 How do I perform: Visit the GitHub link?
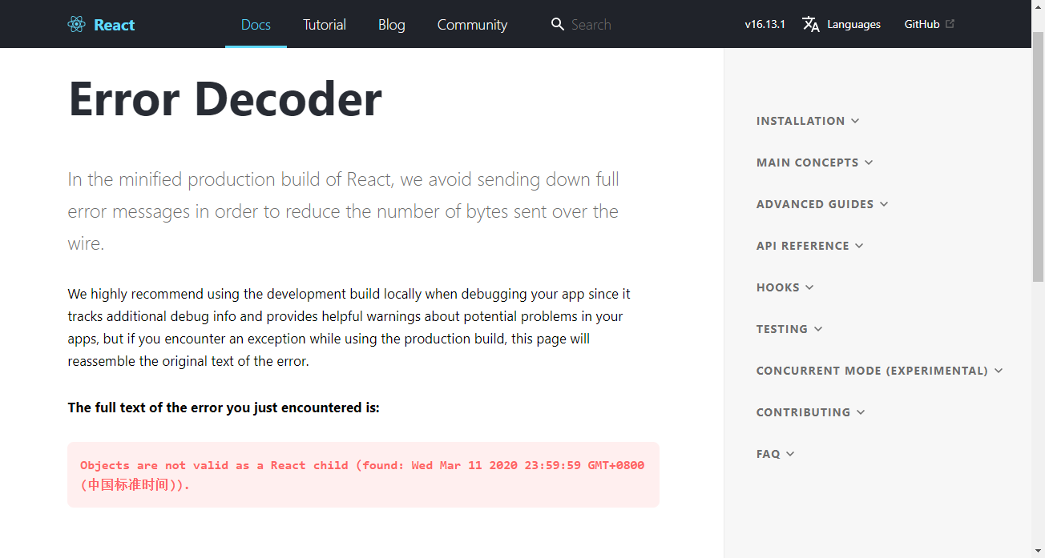point(922,25)
